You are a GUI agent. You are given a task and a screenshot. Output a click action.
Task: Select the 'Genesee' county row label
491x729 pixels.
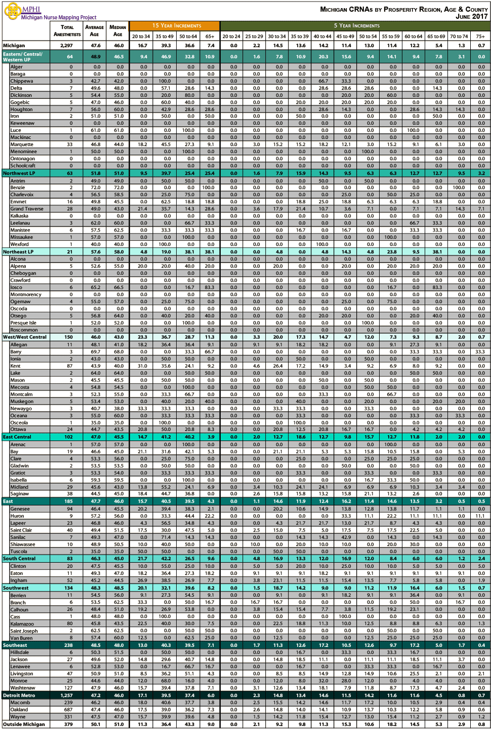tap(20, 509)
